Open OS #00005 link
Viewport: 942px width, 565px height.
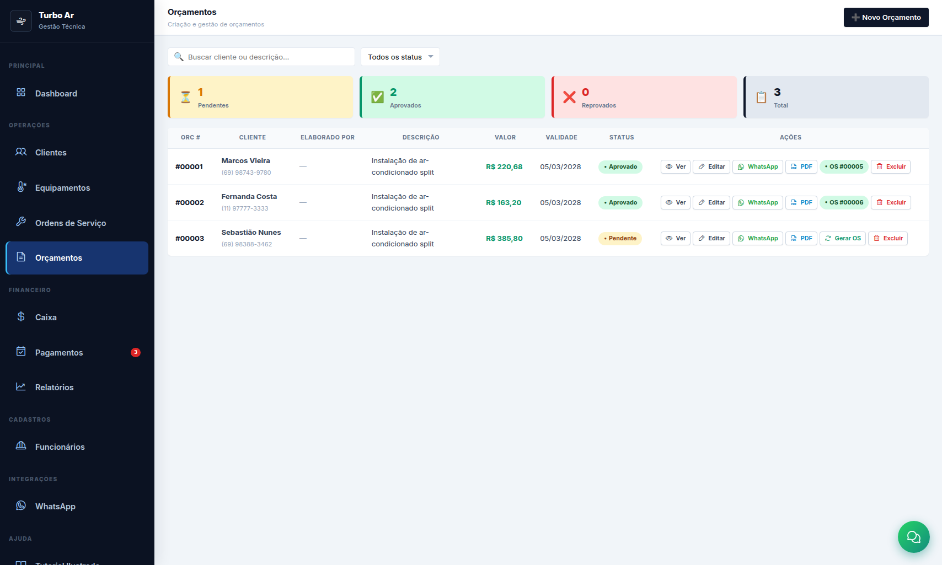pyautogui.click(x=844, y=166)
